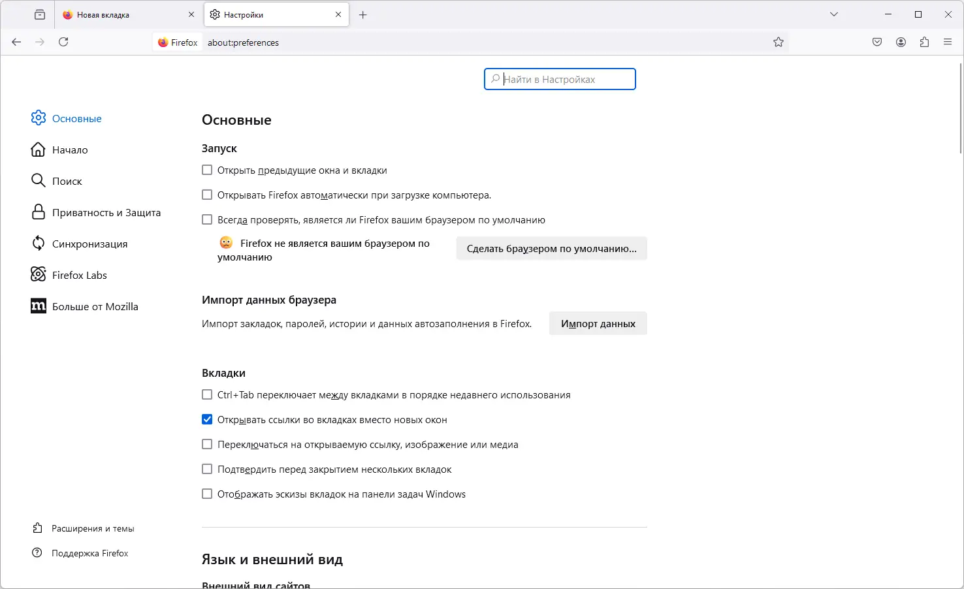Uncheck 'Открывать ссылки во вкладках вместо новых окон'
The height and width of the screenshot is (589, 964).
pos(207,420)
